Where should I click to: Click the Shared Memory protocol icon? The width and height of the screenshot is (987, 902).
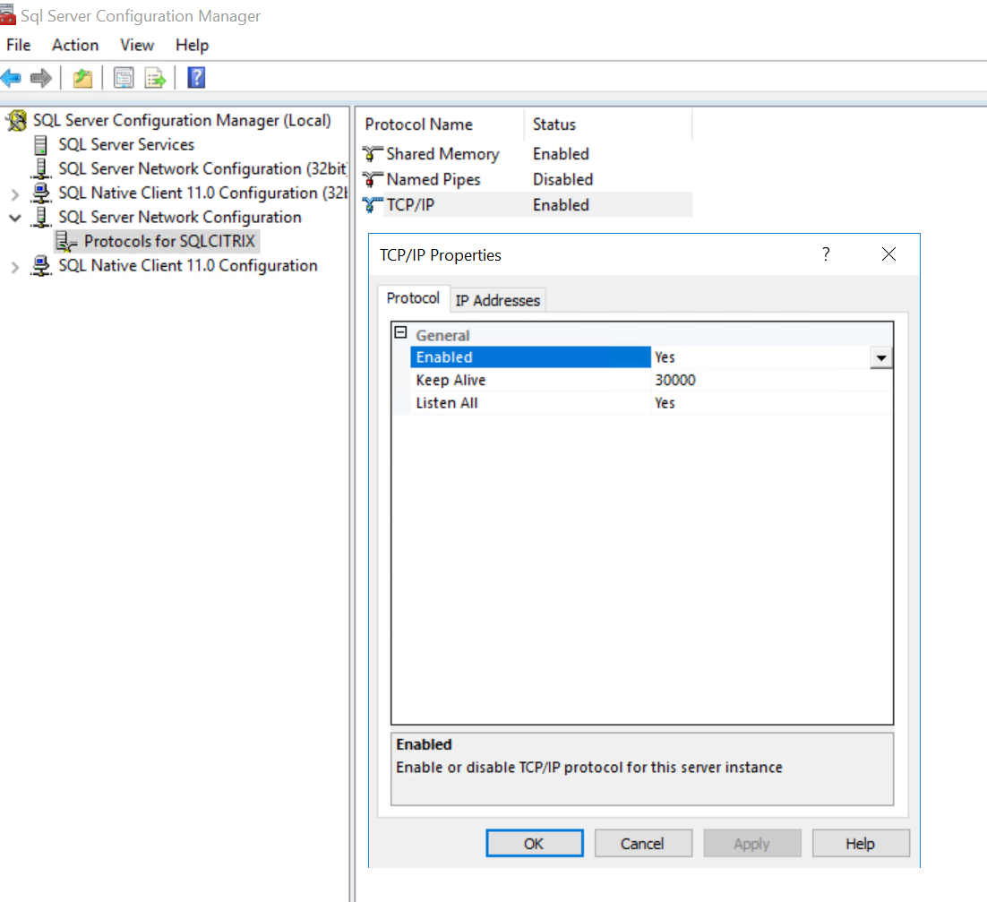tap(372, 153)
